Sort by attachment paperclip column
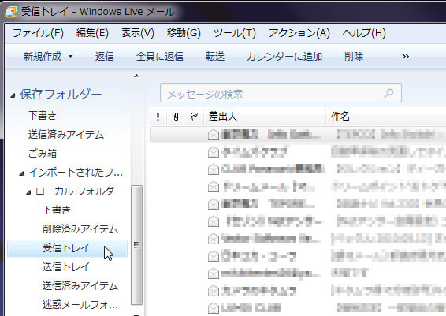 176,117
